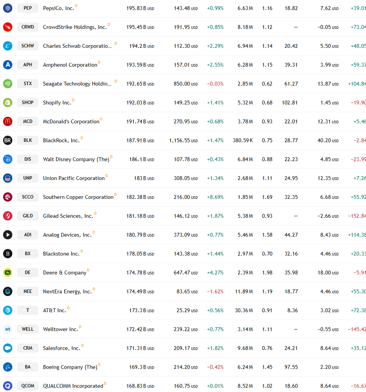The image size is (366, 392).
Task: Open the SCHW ticker badge
Action: tap(28, 46)
